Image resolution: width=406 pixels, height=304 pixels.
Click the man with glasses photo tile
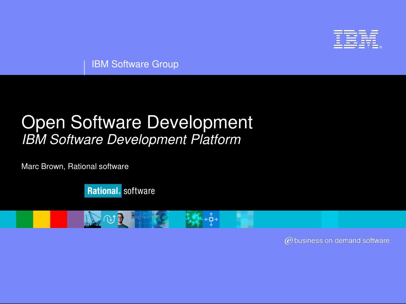point(126,219)
